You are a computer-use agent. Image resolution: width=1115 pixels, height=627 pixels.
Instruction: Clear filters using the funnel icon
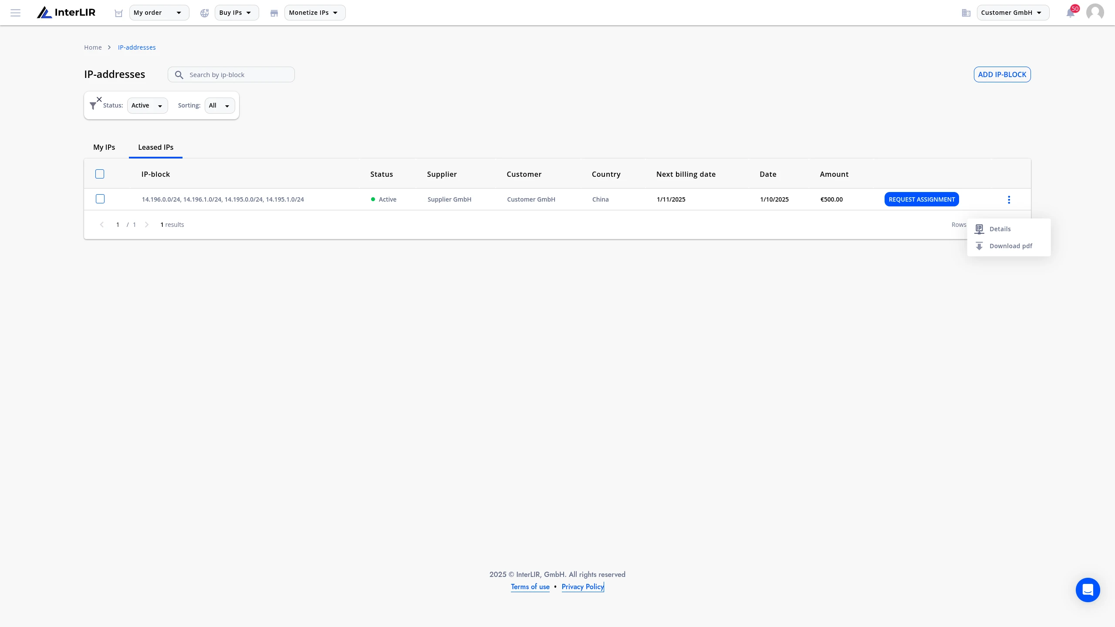click(95, 104)
